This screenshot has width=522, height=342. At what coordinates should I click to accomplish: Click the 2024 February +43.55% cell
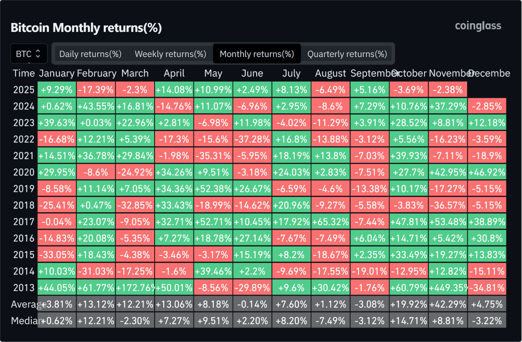click(x=96, y=106)
